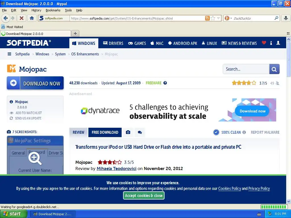Toggle ADD TO WATCHLIST eye option

click(26, 113)
